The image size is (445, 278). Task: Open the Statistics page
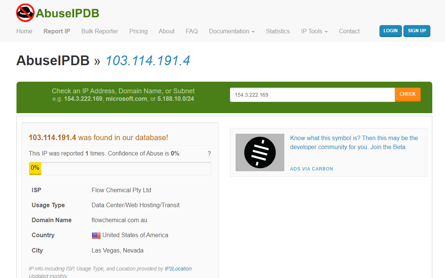pyautogui.click(x=278, y=31)
